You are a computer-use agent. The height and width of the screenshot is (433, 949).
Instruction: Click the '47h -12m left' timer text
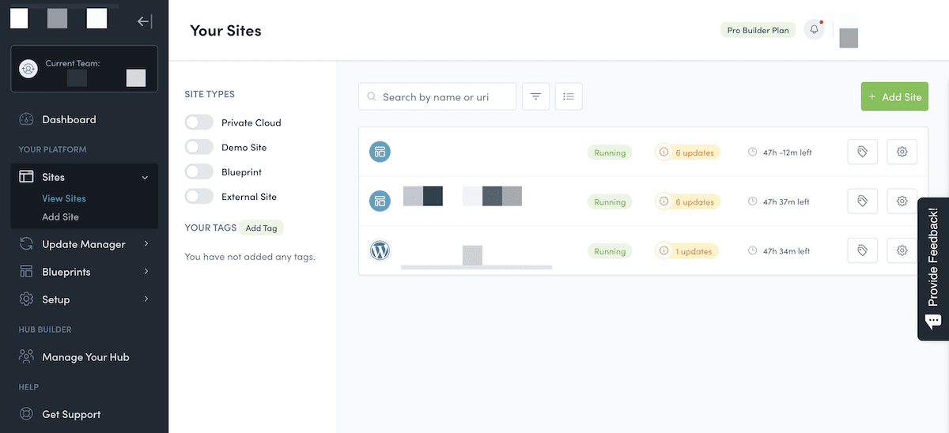tap(788, 152)
